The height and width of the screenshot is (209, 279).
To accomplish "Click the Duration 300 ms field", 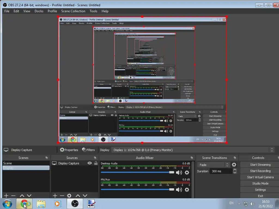I will [x=221, y=171].
